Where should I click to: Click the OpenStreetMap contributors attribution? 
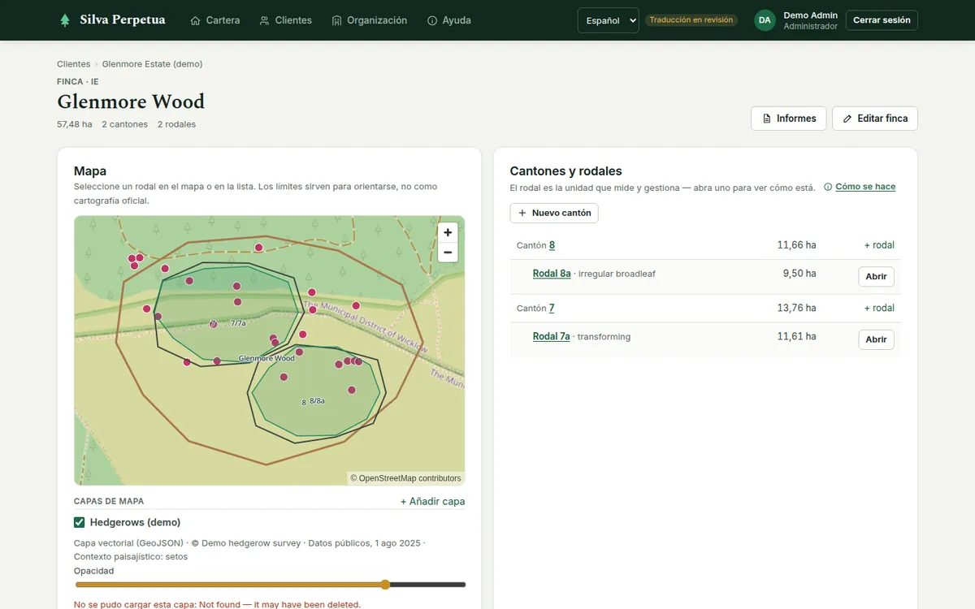click(x=405, y=478)
